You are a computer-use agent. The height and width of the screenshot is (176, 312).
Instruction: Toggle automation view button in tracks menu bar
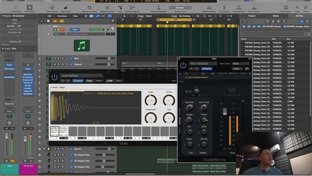[97, 16]
